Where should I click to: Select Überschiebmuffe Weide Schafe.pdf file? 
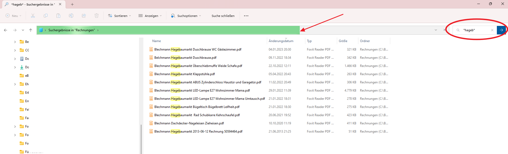198,66
